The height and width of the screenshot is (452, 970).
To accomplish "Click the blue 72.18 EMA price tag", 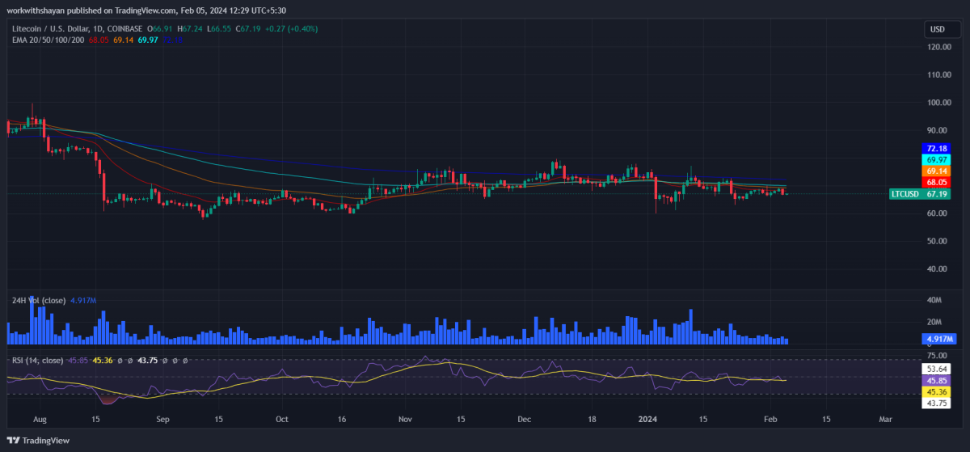I will coord(937,150).
